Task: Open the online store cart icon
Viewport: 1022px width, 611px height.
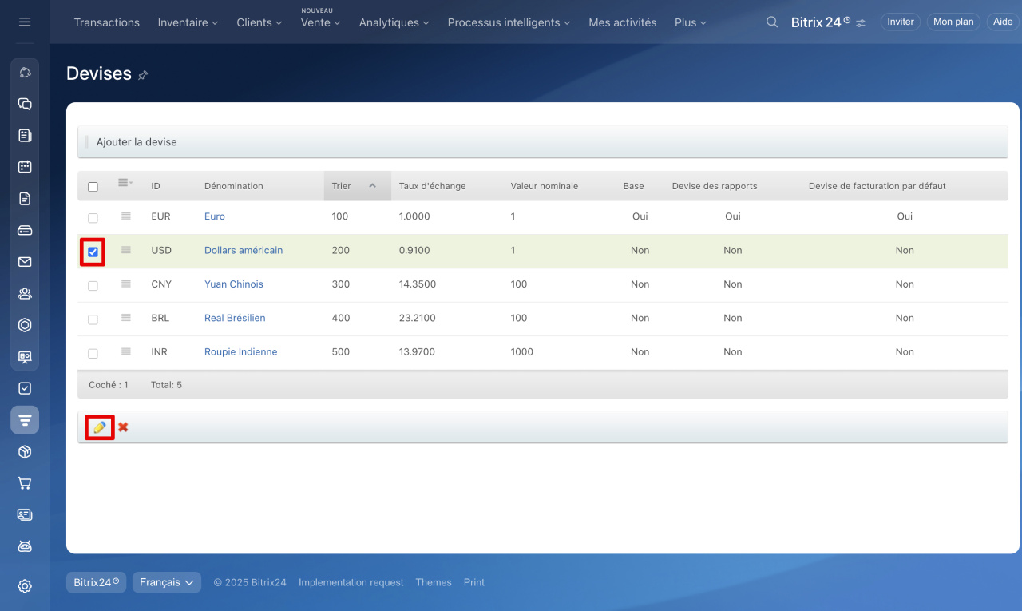Action: [25, 483]
